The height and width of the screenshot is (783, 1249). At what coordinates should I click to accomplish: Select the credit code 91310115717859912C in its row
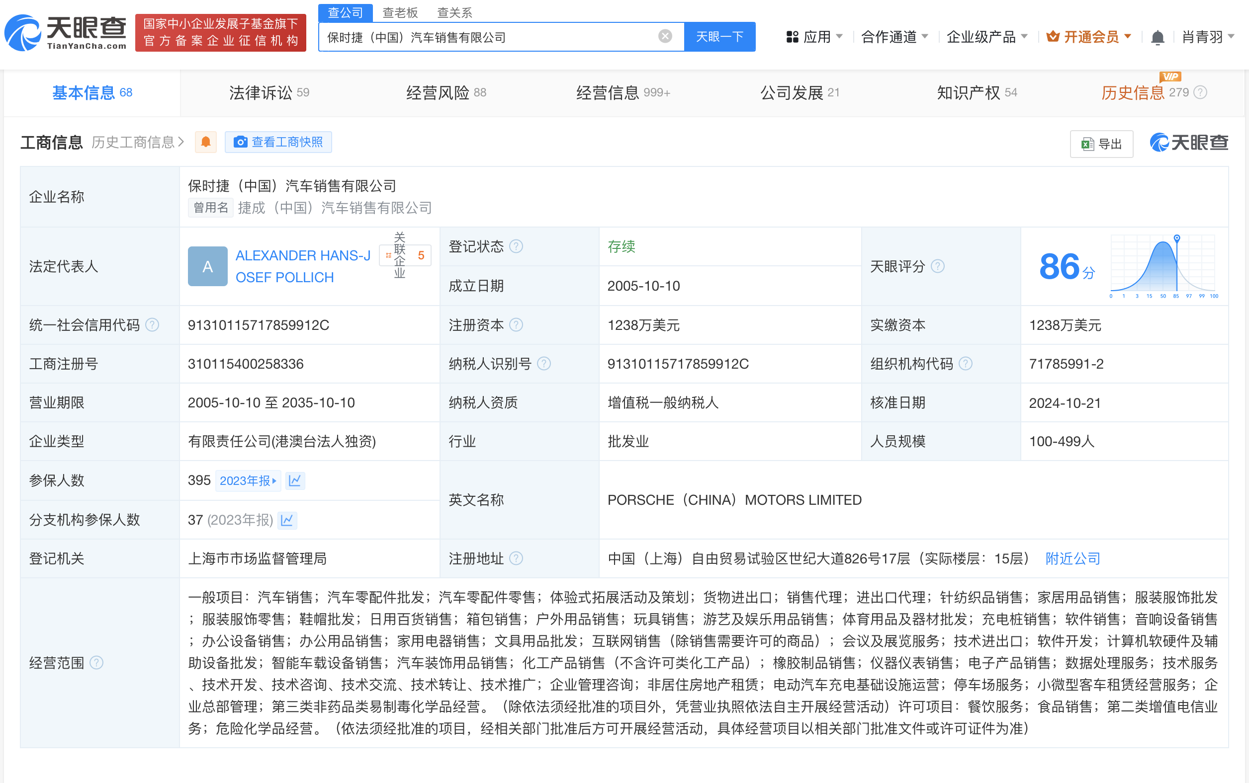click(x=258, y=325)
